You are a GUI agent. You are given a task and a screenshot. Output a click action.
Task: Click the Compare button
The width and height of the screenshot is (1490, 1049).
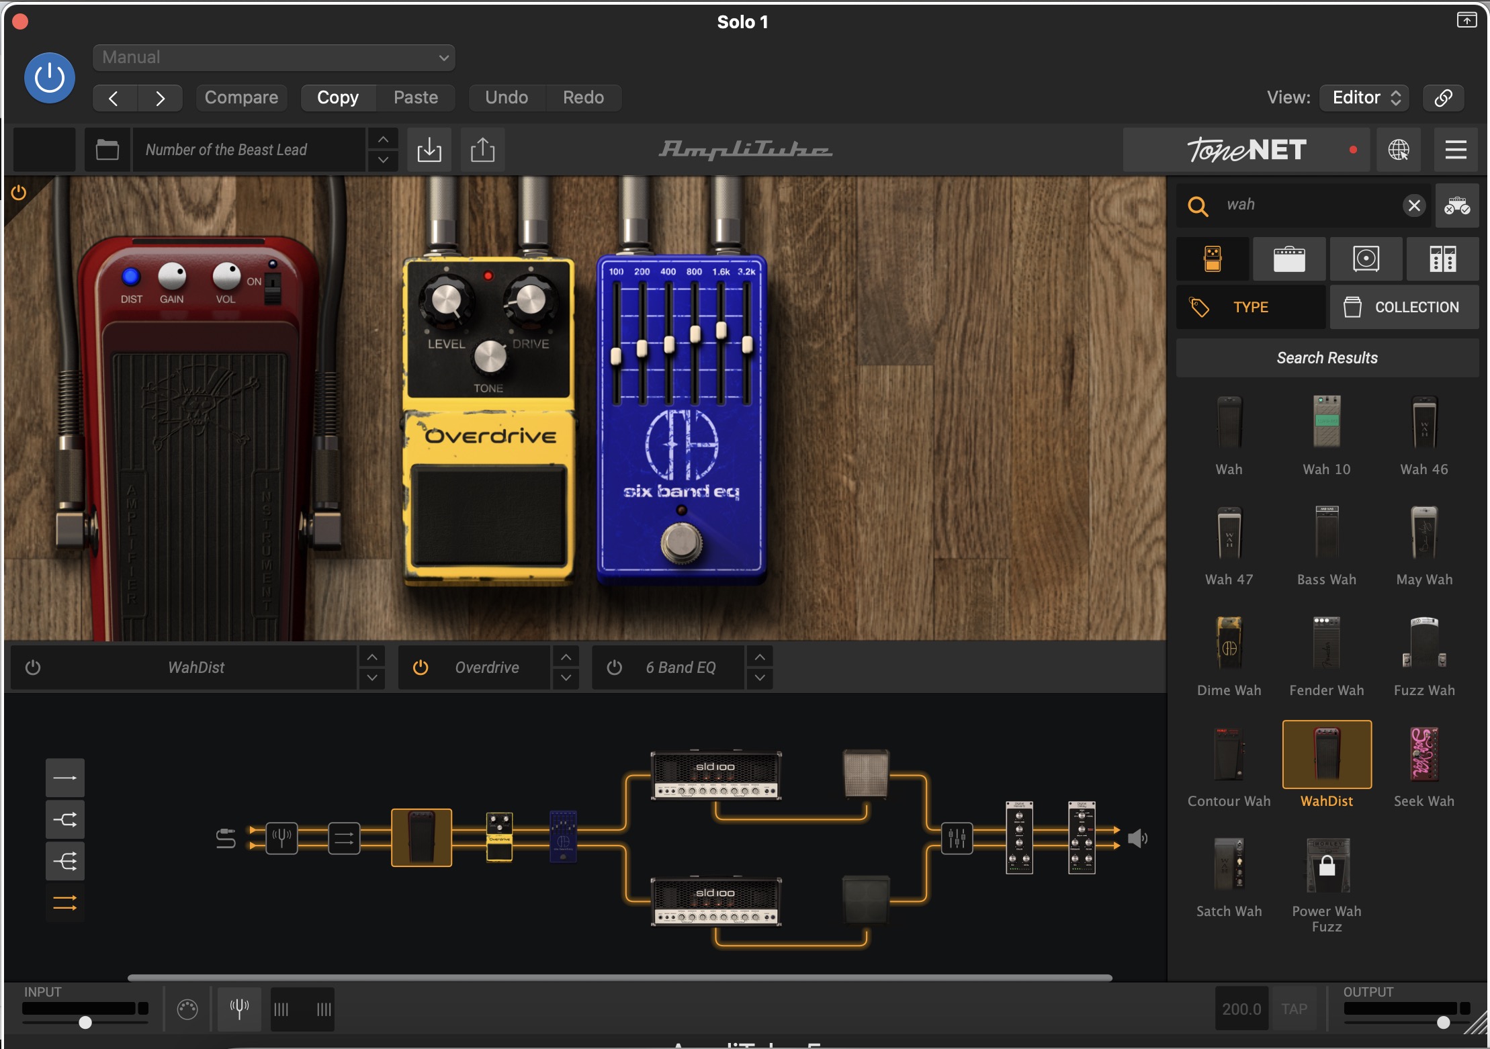point(241,98)
